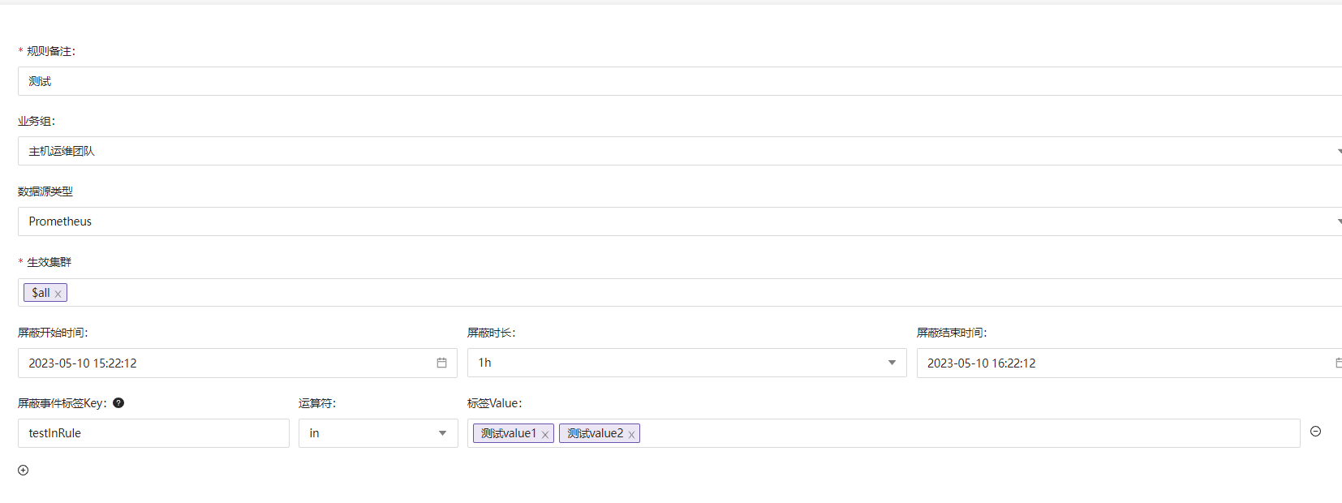1342x503 pixels.
Task: Click the 测试value2 tag text
Action: tap(596, 433)
